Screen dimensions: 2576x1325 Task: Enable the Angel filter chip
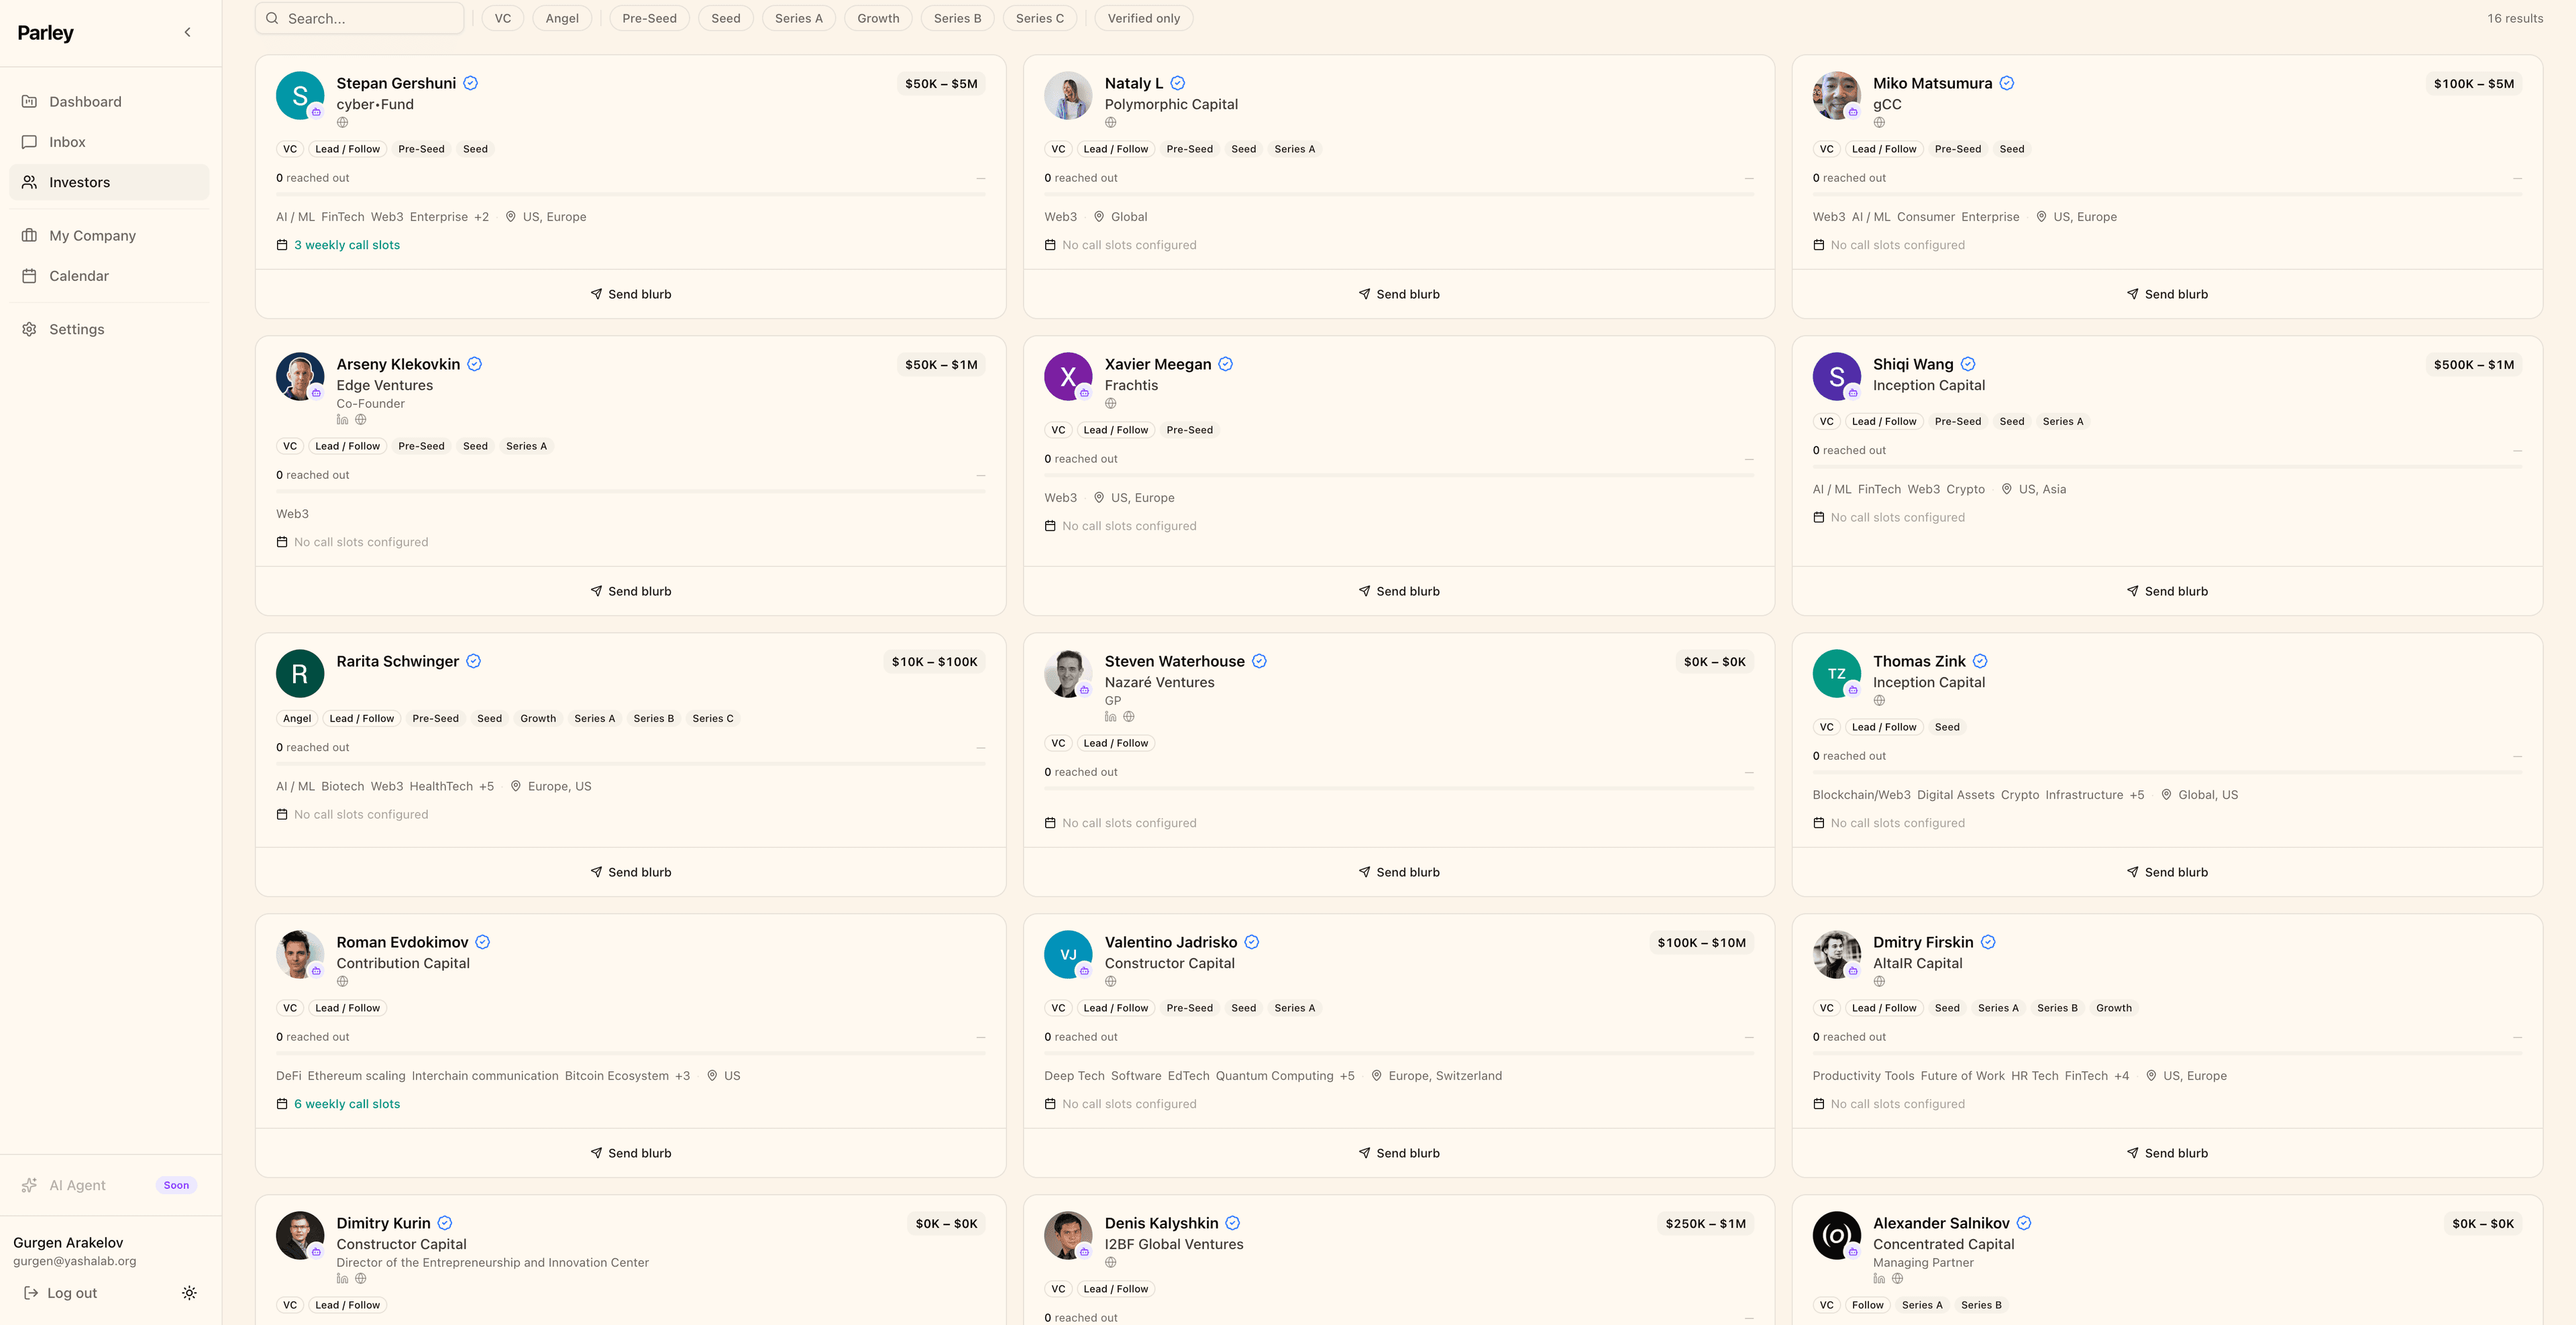[x=561, y=19]
